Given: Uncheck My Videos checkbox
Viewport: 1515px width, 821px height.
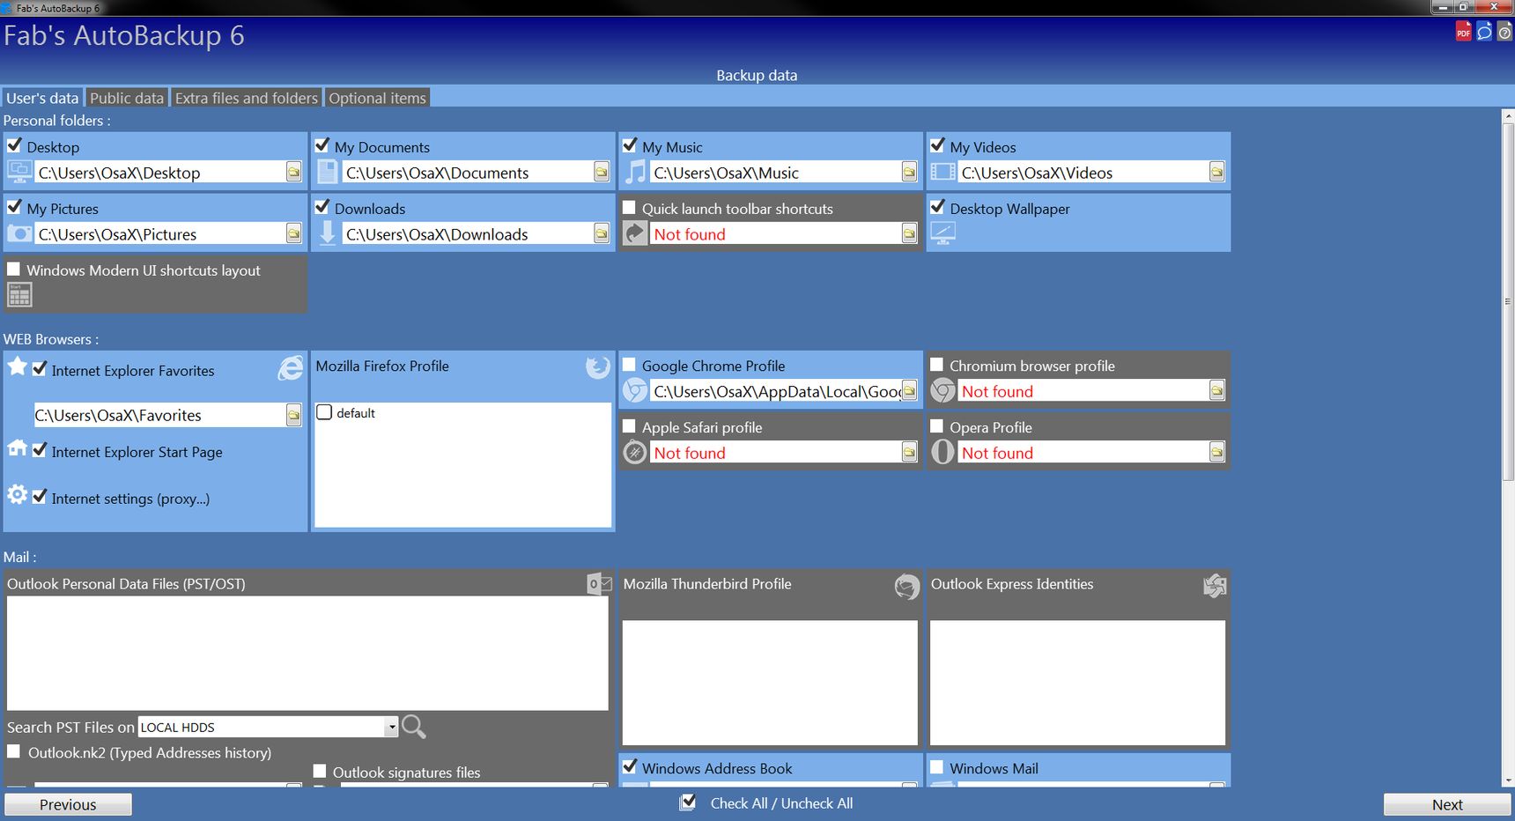Looking at the screenshot, I should tap(936, 145).
